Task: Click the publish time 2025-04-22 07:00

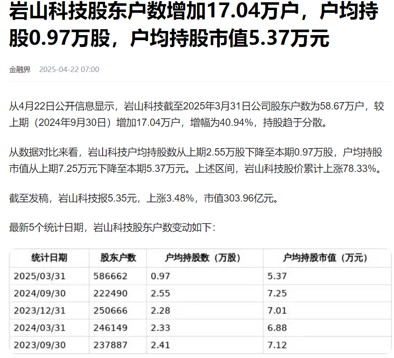Action: tap(69, 69)
